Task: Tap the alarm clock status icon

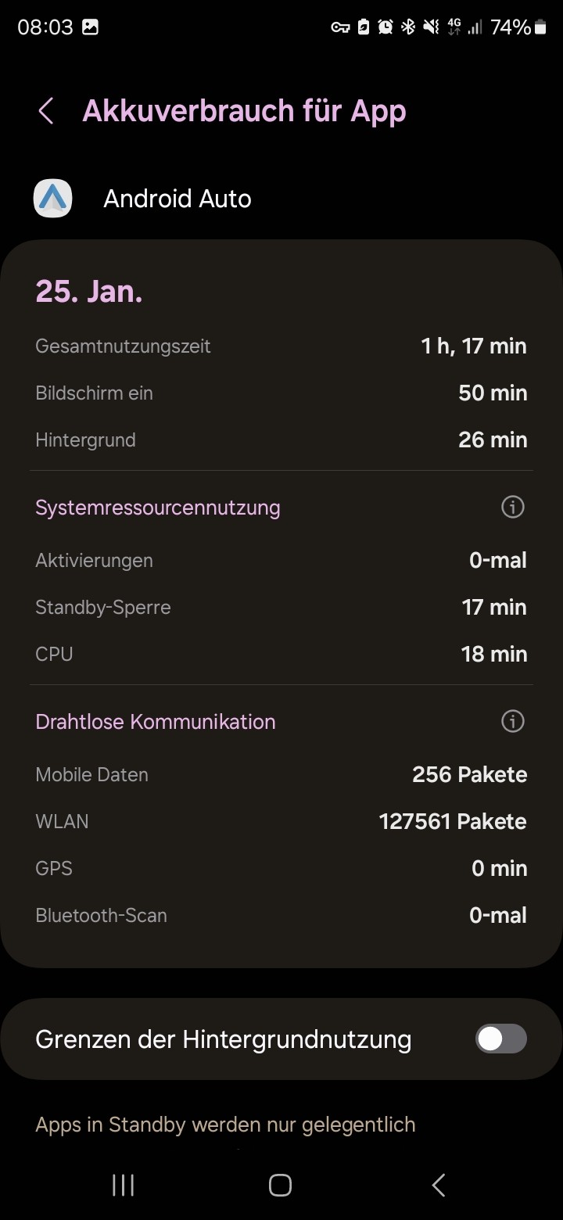Action: [x=385, y=27]
